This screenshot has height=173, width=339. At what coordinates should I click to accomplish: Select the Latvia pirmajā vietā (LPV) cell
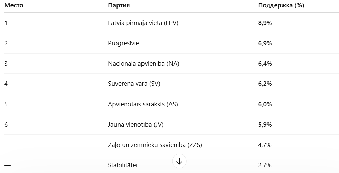[143, 23]
